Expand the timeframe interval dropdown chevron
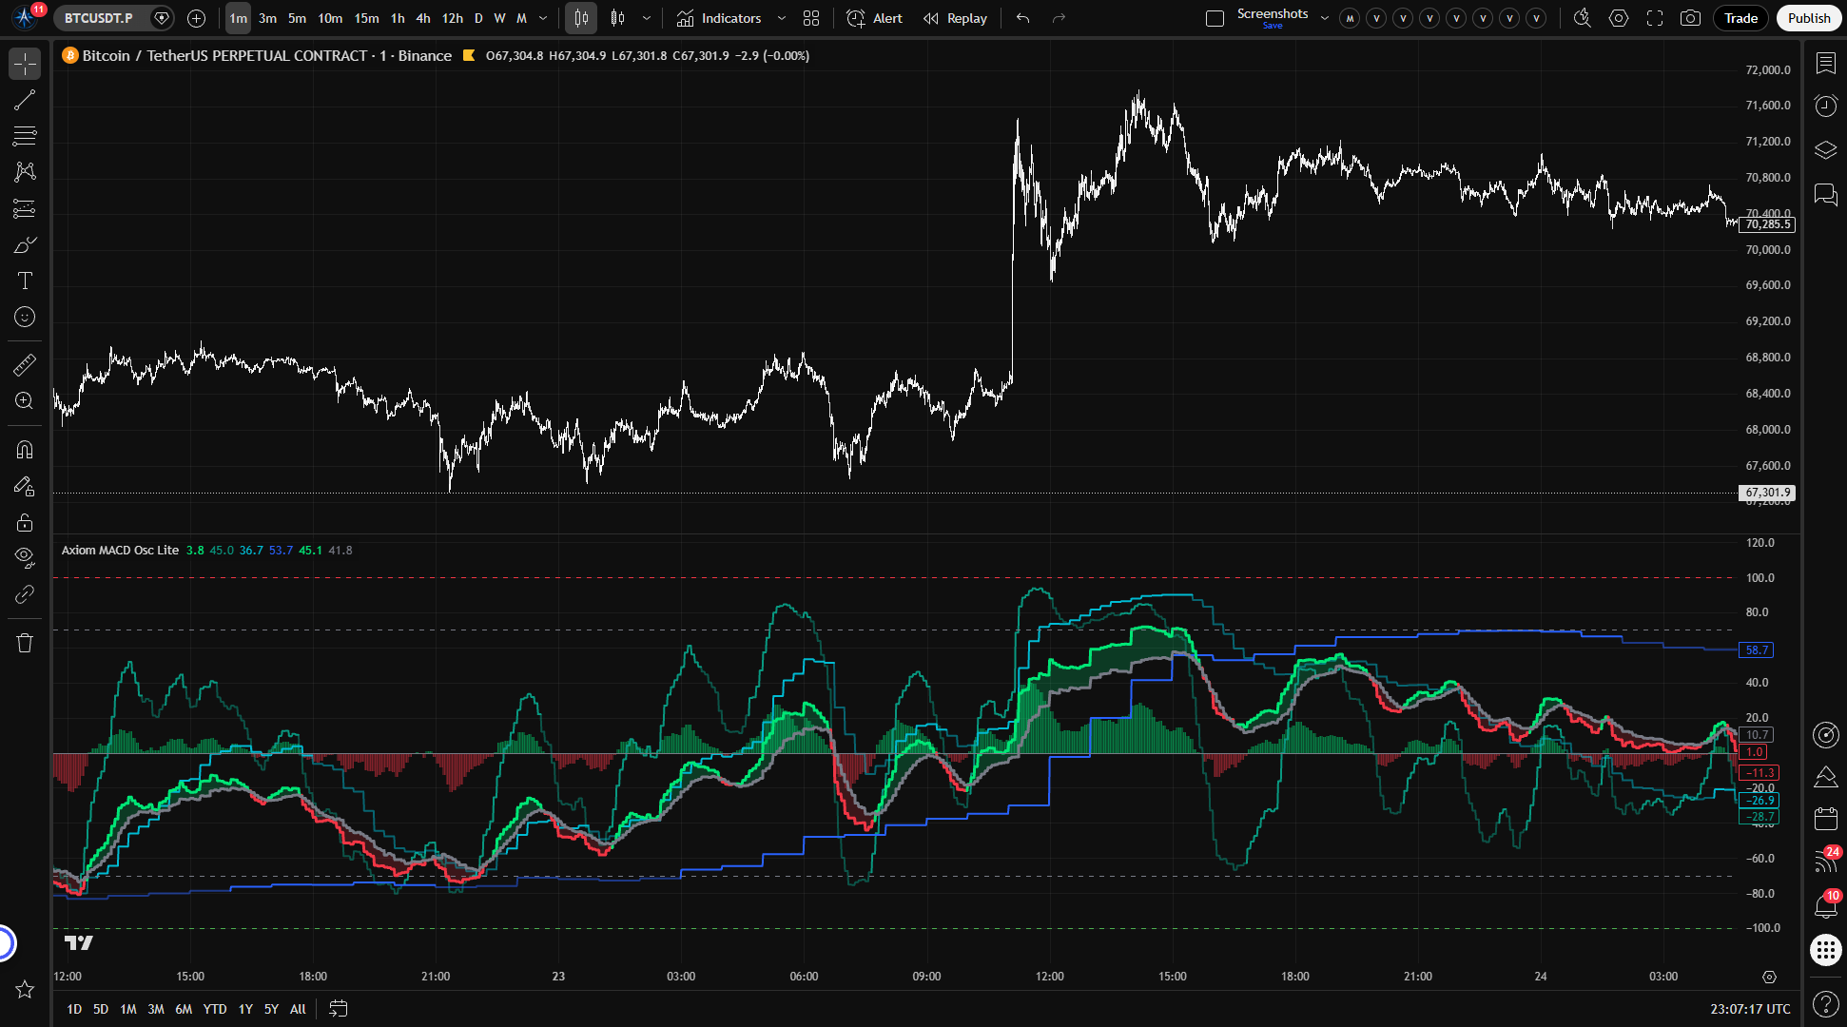The width and height of the screenshot is (1847, 1027). tap(543, 18)
